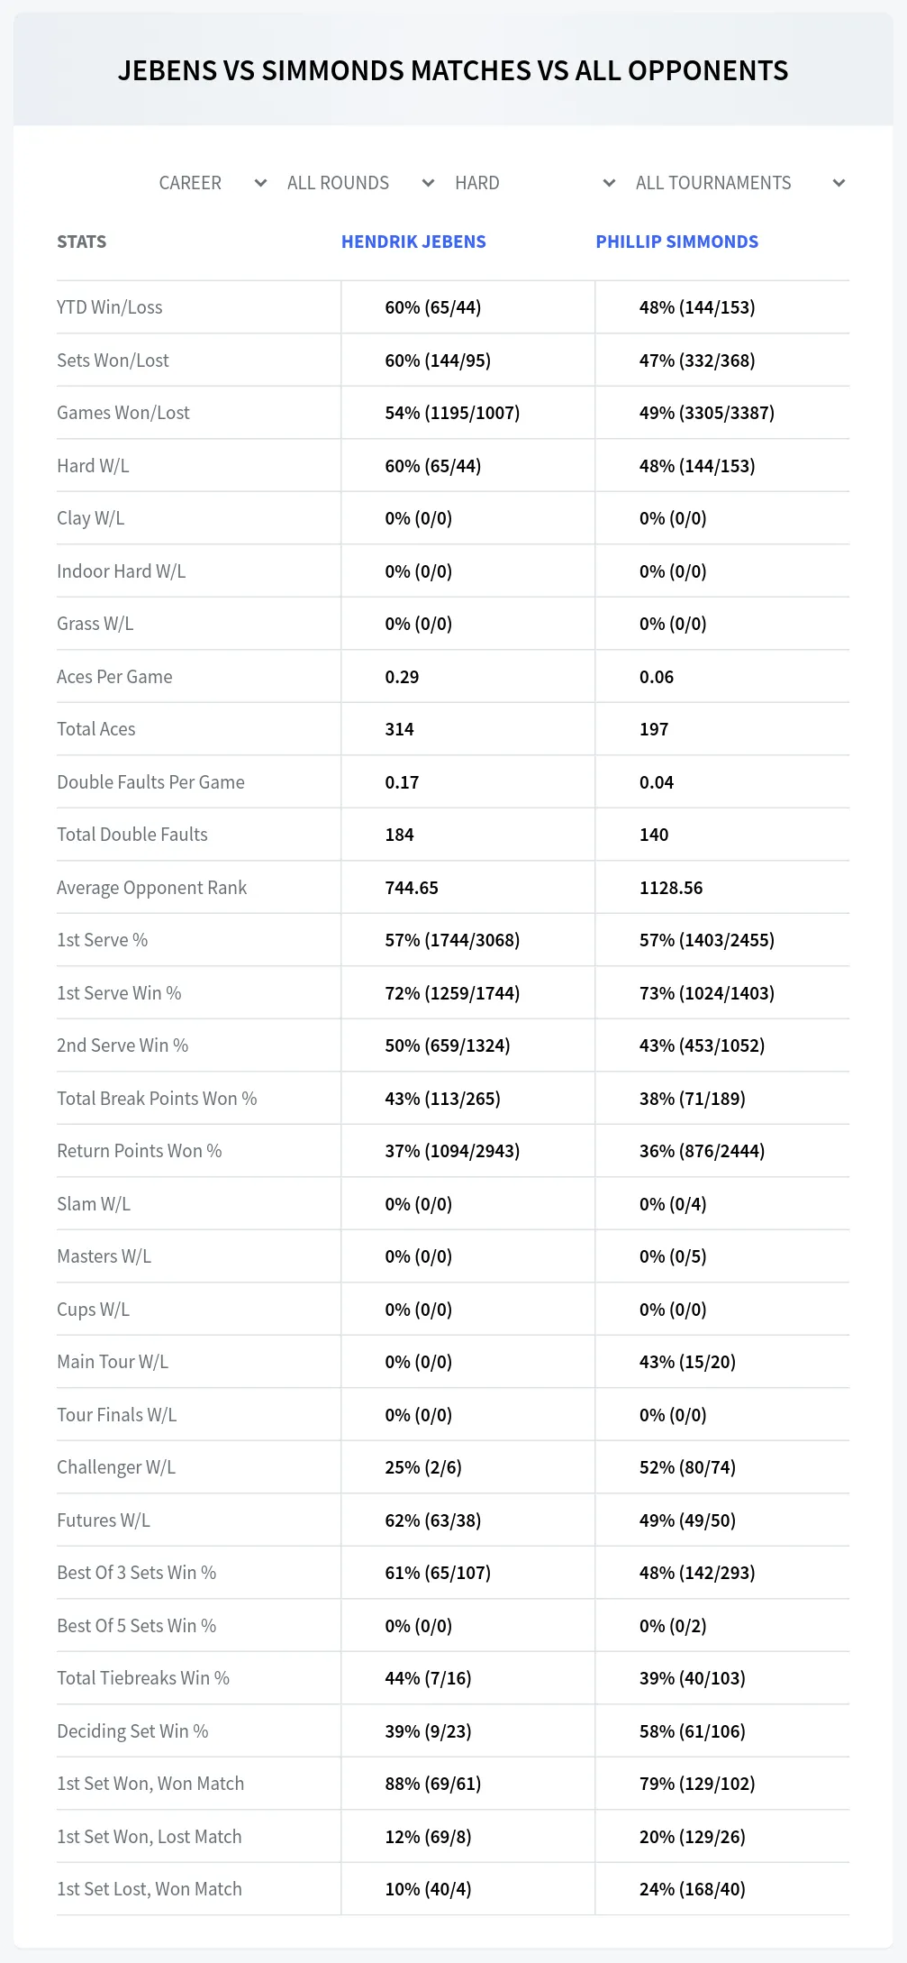Screen dimensions: 907x1963
Task: Click the chevron beside ALL TOURNAMENTS
Action: coord(839,183)
